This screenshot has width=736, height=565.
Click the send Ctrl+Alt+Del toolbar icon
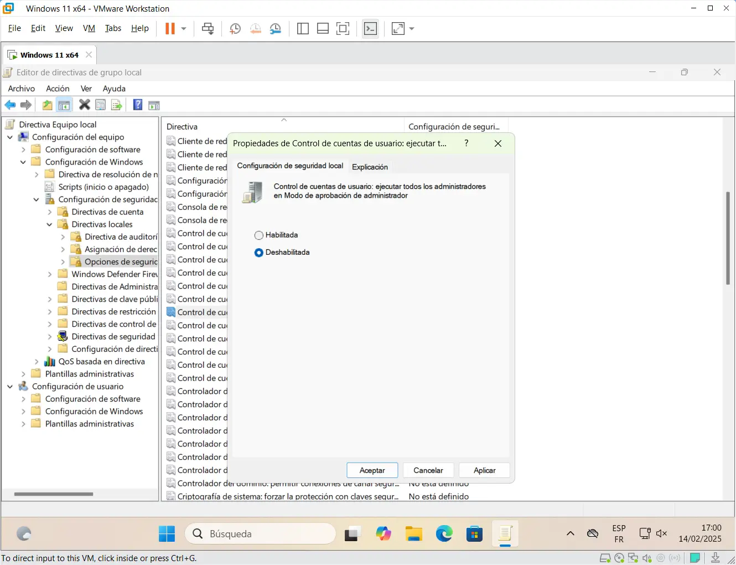208,29
